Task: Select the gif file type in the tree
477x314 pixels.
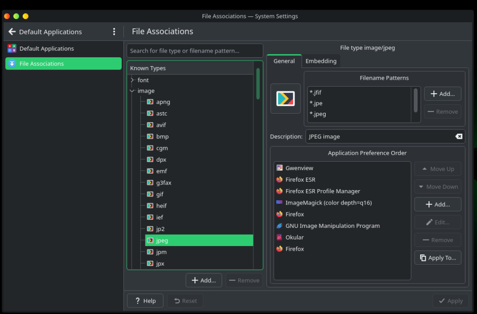Action: (x=160, y=194)
